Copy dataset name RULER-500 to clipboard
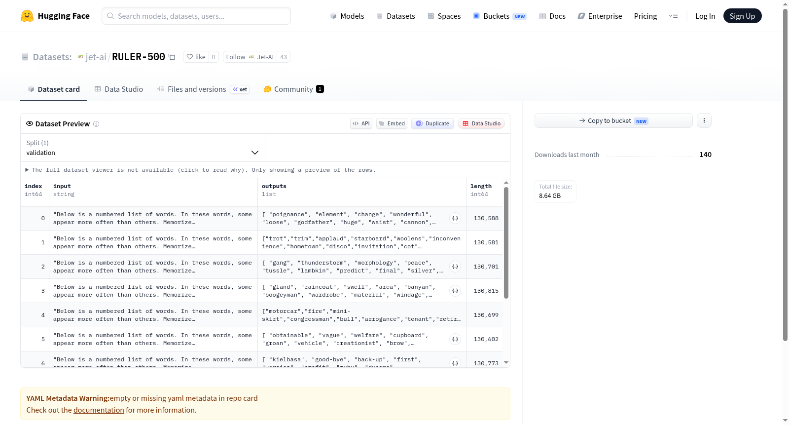 click(x=172, y=57)
